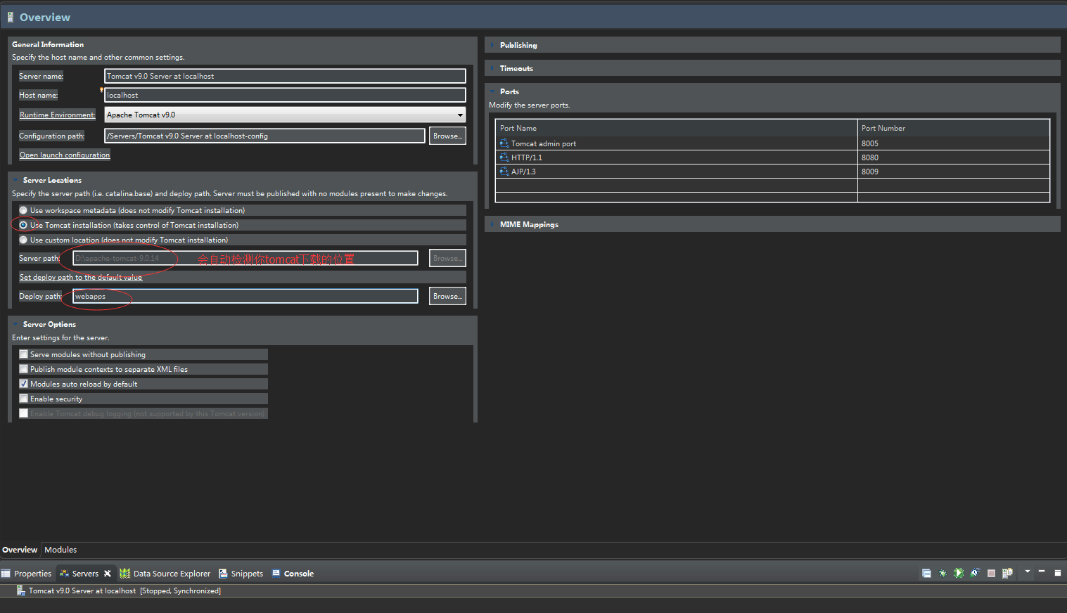Stop the server using the square icon

[x=991, y=574]
